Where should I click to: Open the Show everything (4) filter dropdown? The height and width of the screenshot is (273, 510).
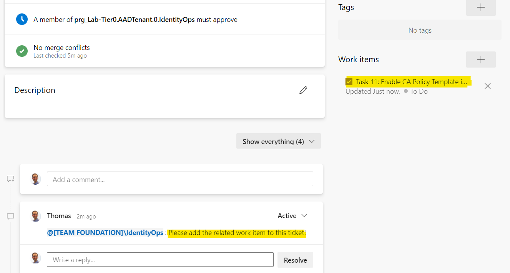[279, 141]
